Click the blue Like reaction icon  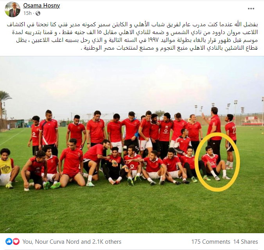[x=9, y=241]
